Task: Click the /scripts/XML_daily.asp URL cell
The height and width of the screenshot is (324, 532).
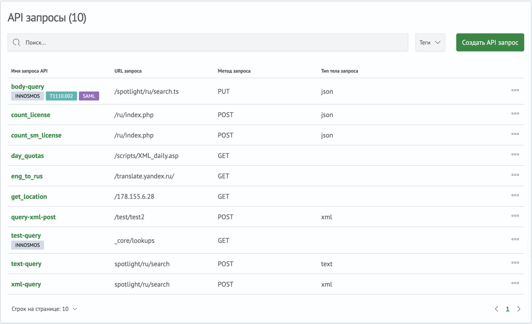Action: click(146, 156)
